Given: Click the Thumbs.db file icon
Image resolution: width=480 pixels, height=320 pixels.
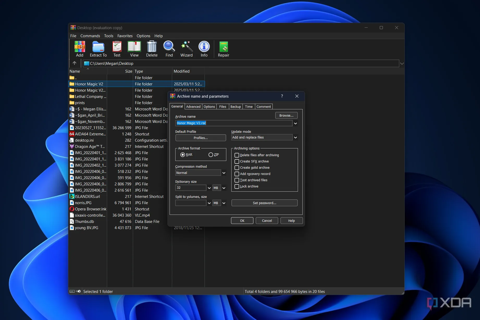Looking at the screenshot, I should (72, 221).
